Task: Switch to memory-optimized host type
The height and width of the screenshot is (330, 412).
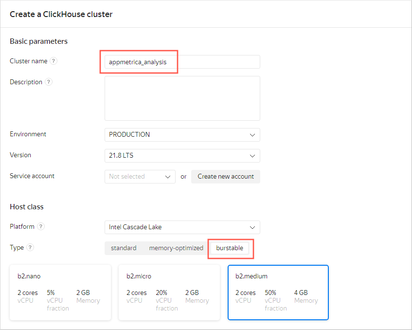Action: click(x=176, y=248)
